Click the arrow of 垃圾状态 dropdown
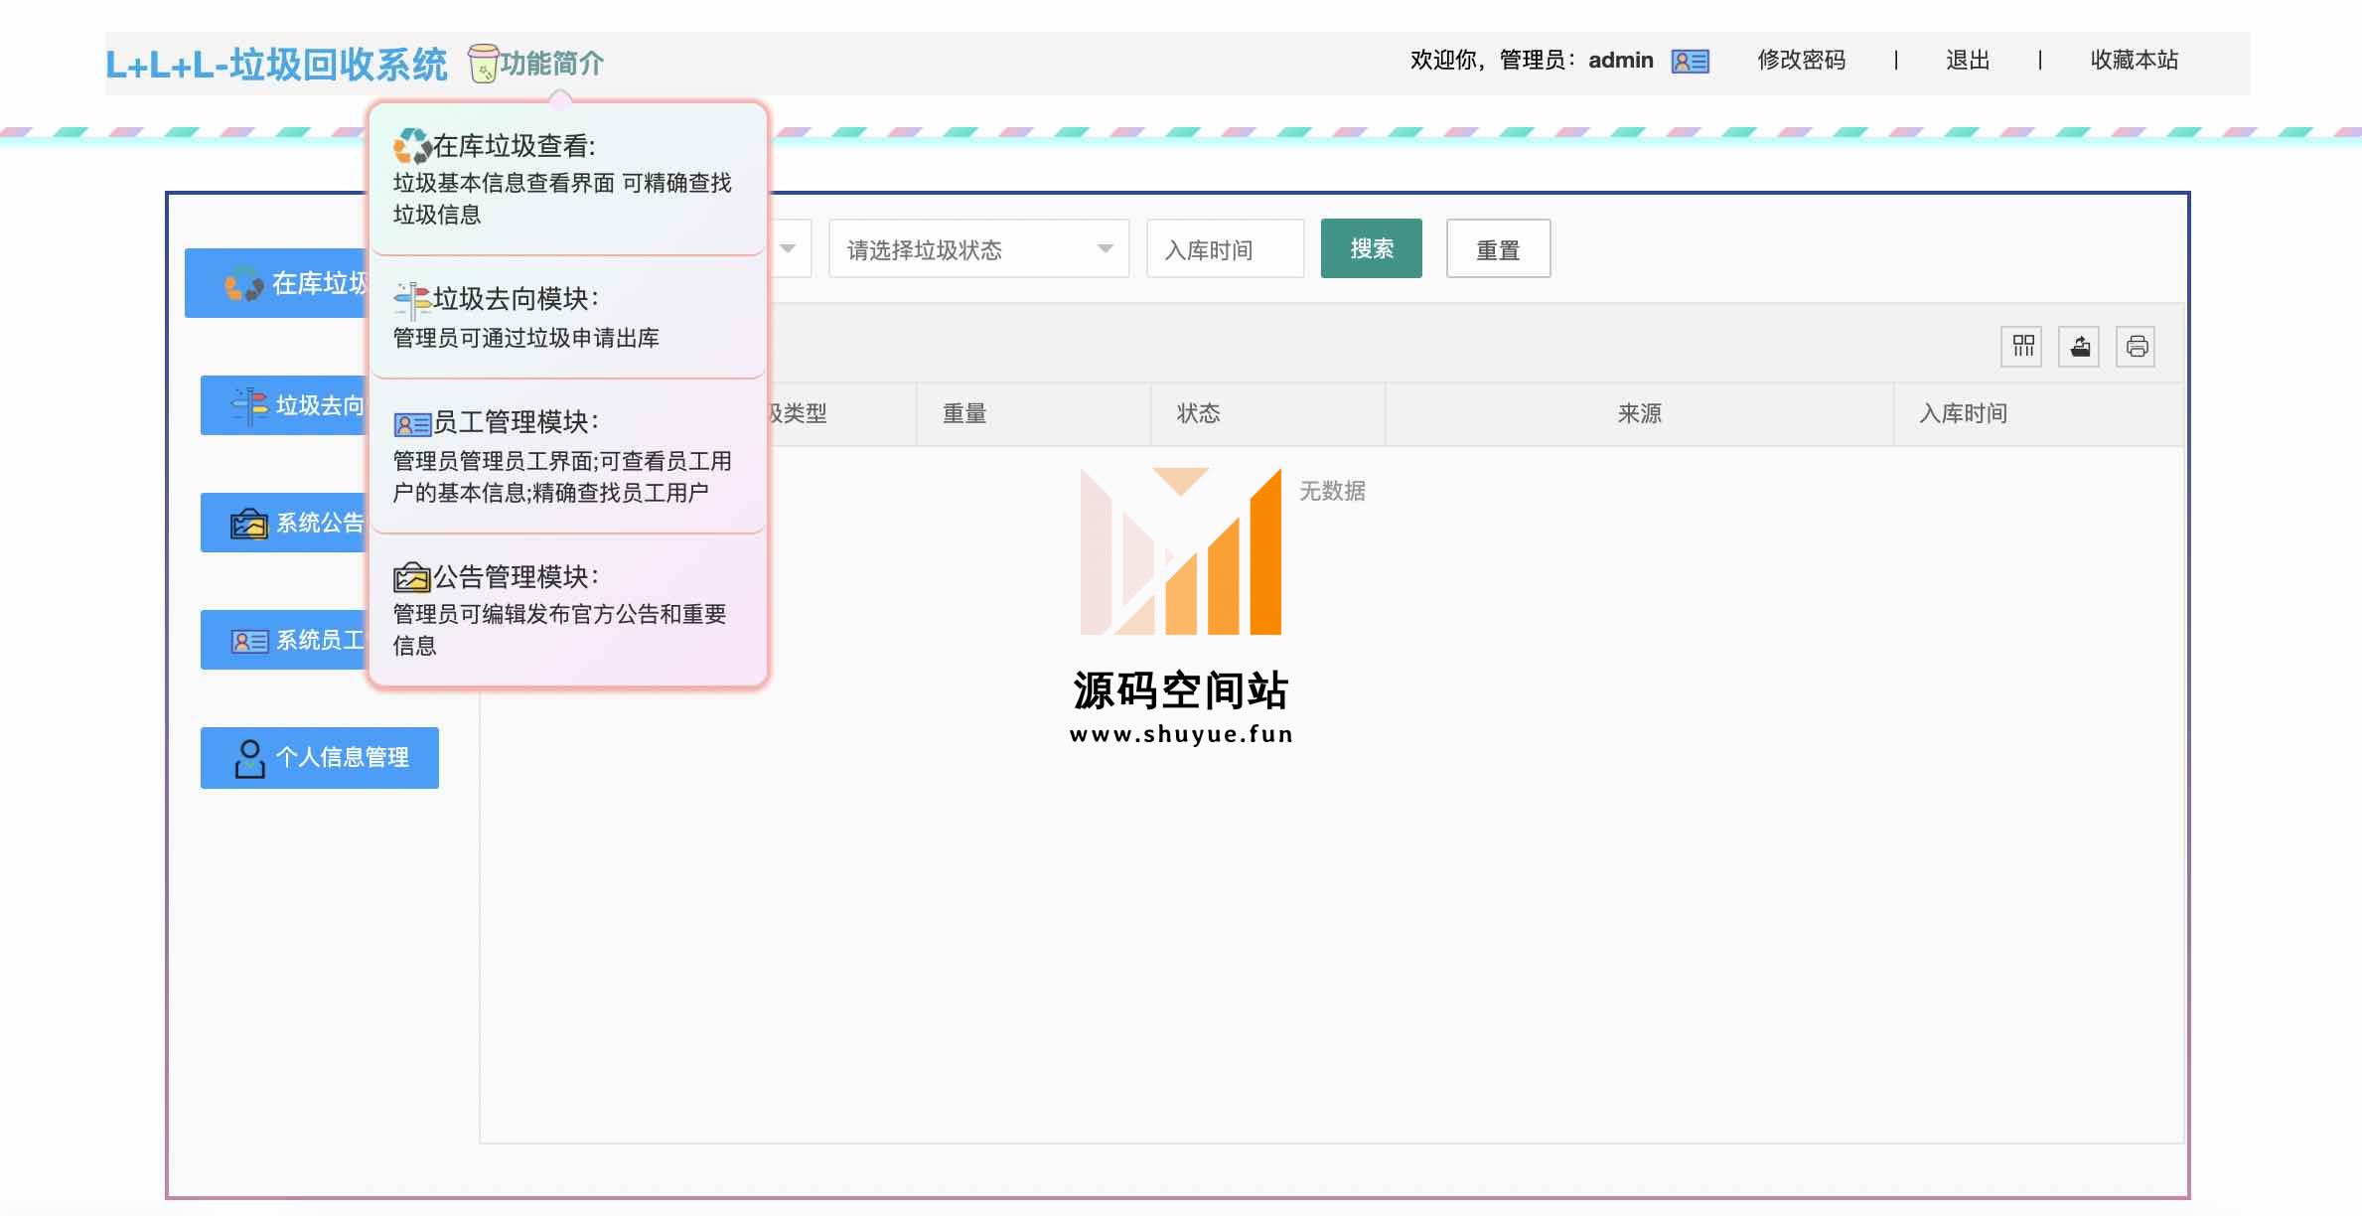2362x1216 pixels. point(1105,248)
